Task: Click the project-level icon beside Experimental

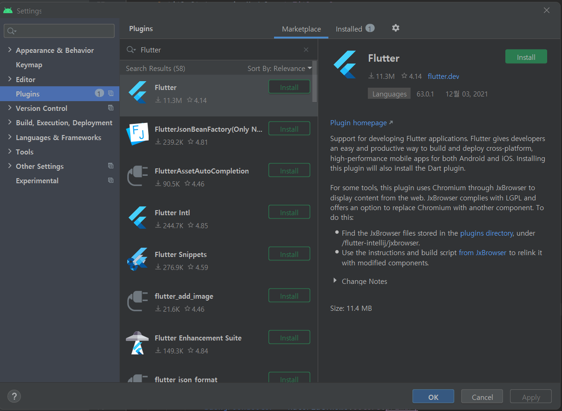Action: (111, 180)
